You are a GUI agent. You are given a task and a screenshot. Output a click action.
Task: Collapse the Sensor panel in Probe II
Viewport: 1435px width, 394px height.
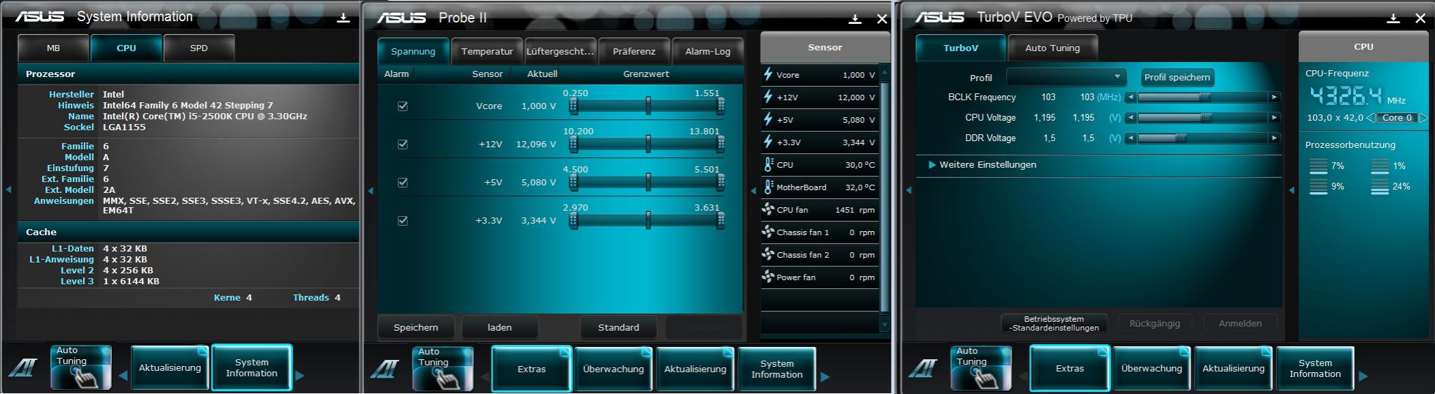[753, 191]
